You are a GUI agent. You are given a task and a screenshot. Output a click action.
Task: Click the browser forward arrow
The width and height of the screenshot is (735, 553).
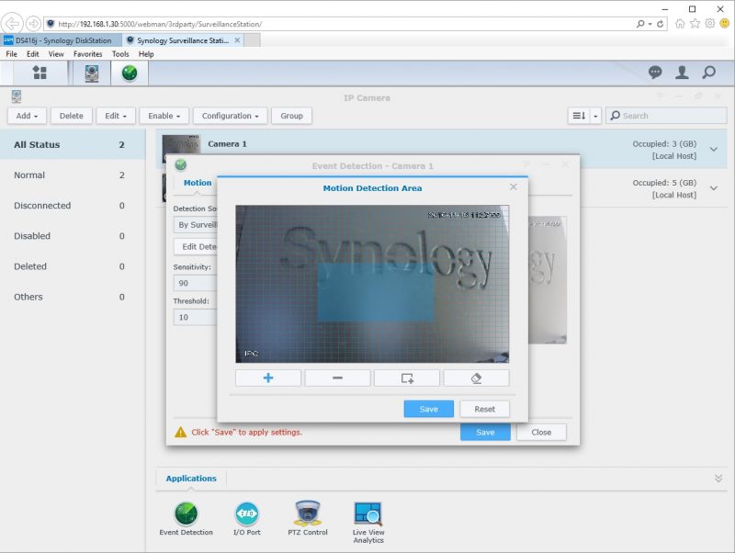click(x=33, y=24)
